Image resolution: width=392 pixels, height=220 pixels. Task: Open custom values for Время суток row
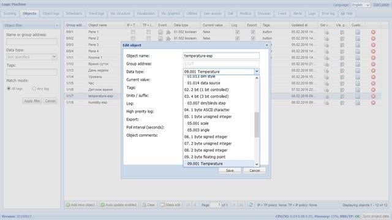(x=358, y=64)
